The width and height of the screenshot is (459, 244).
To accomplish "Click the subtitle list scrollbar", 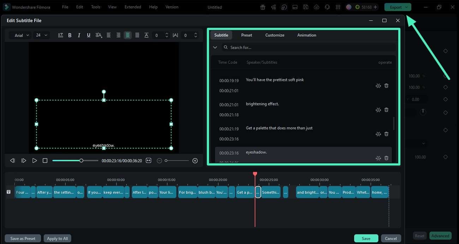I will tap(394, 123).
